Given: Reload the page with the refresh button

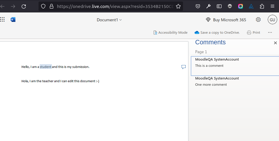Looking at the screenshot, I should pyautogui.click(x=24, y=7).
